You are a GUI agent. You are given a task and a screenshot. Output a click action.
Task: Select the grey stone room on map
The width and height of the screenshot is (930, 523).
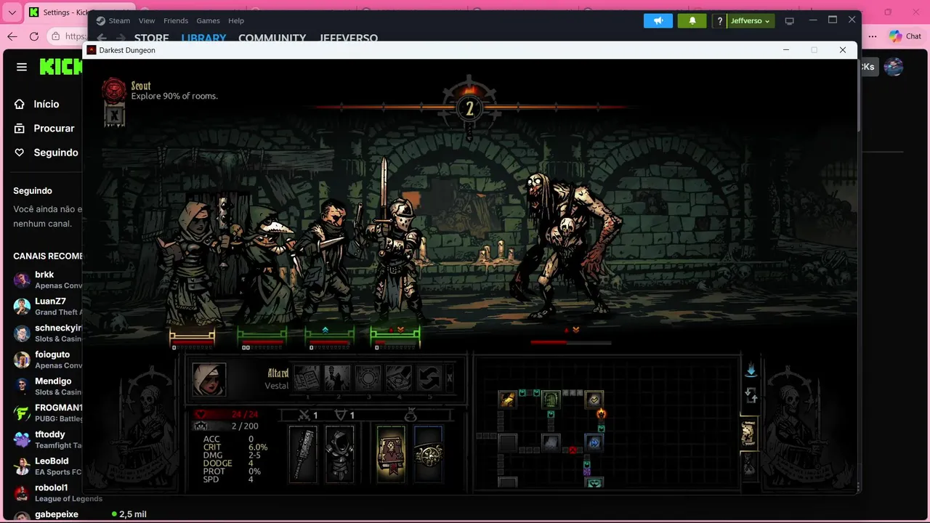point(551,442)
